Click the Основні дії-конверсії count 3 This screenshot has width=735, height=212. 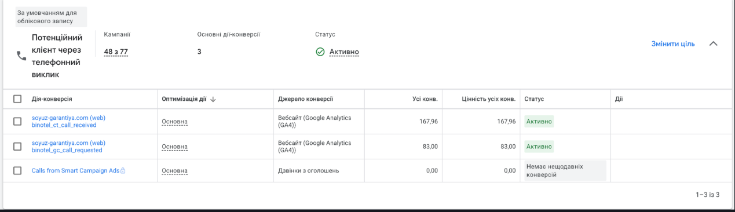(x=199, y=52)
